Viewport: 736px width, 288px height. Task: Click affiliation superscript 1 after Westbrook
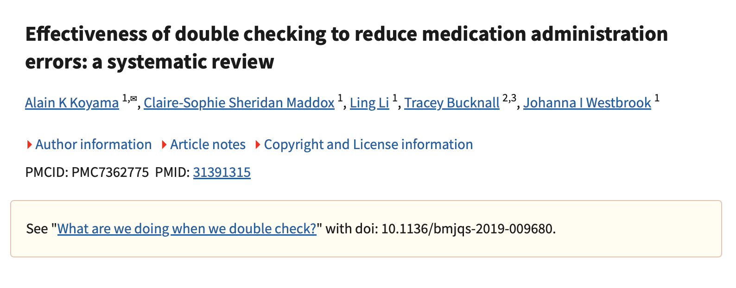657,98
